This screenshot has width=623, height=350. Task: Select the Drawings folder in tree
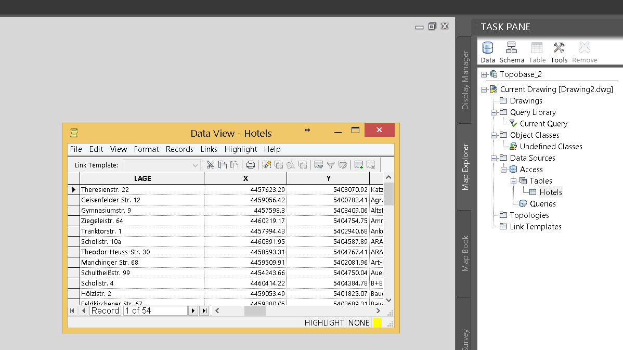click(x=526, y=101)
